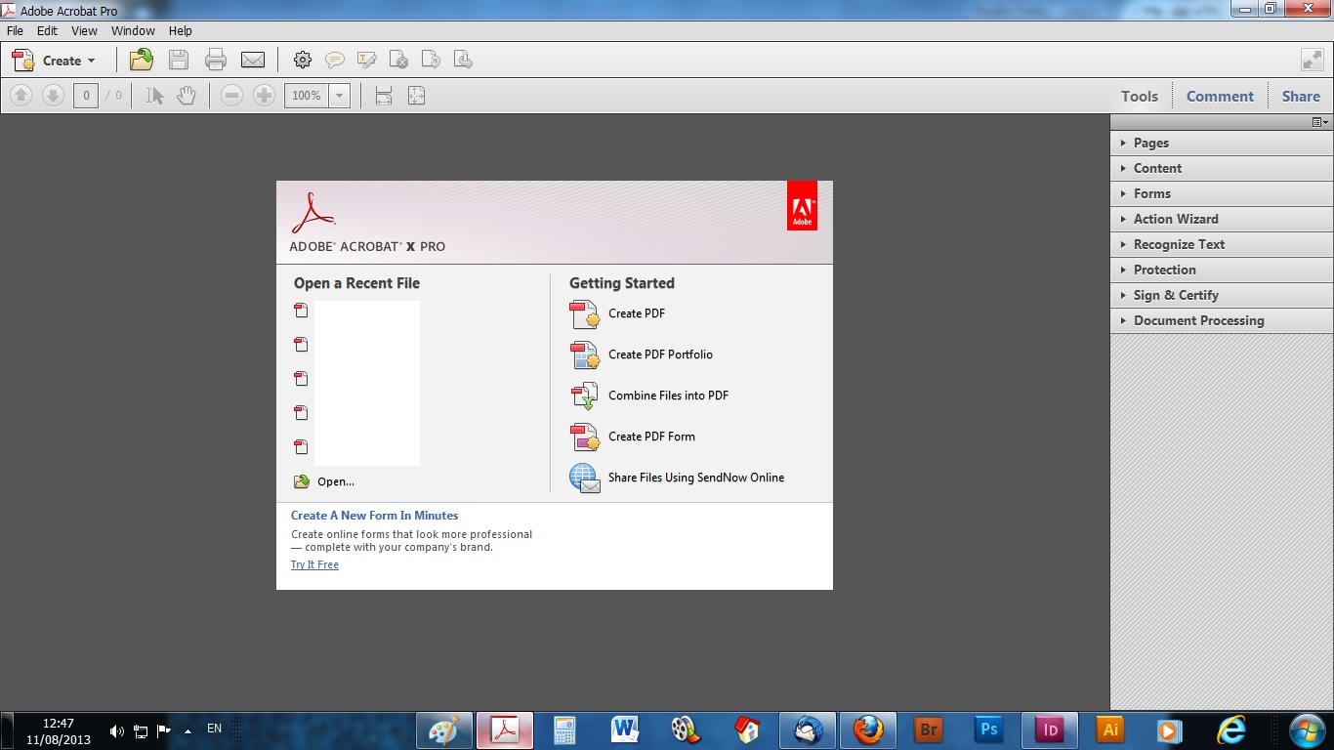The height and width of the screenshot is (750, 1334).
Task: Launch InDesign from the taskbar
Action: [1050, 730]
